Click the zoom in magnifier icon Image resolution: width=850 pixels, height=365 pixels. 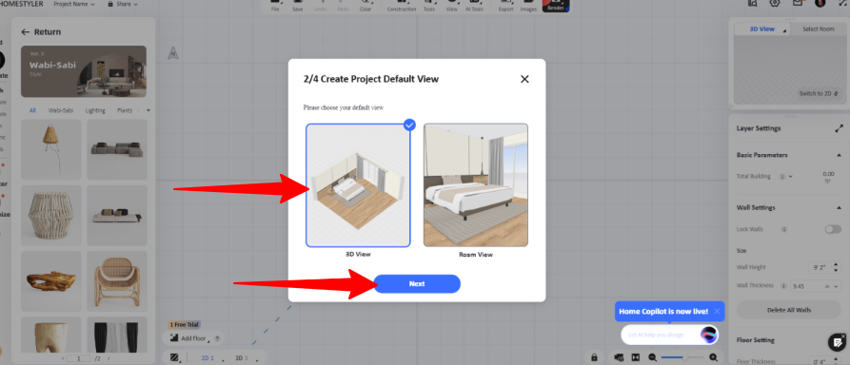[713, 357]
